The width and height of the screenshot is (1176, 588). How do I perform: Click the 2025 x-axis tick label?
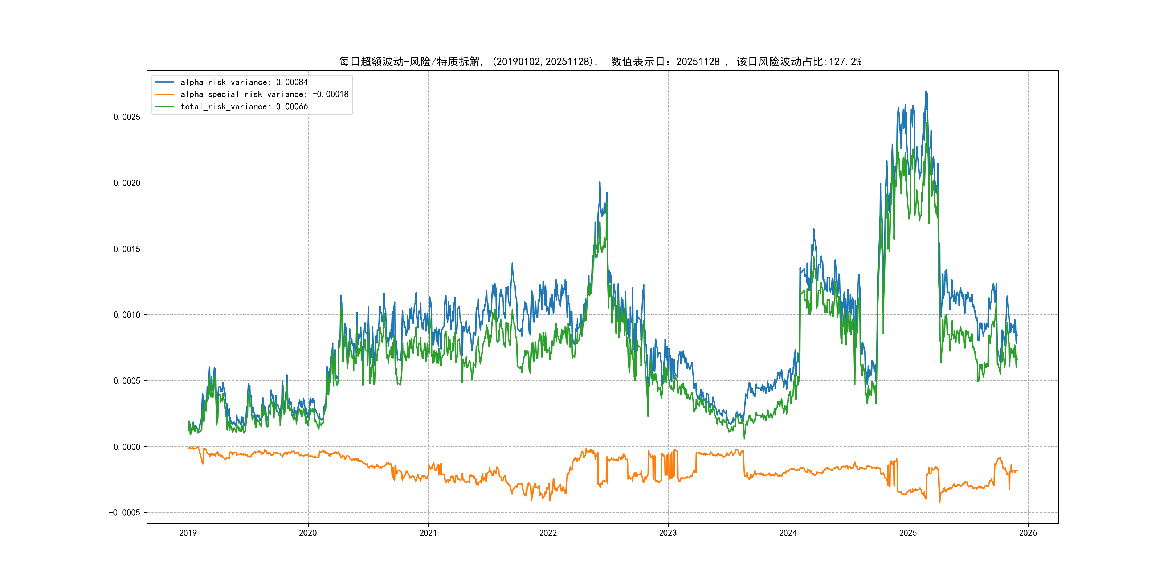click(908, 533)
